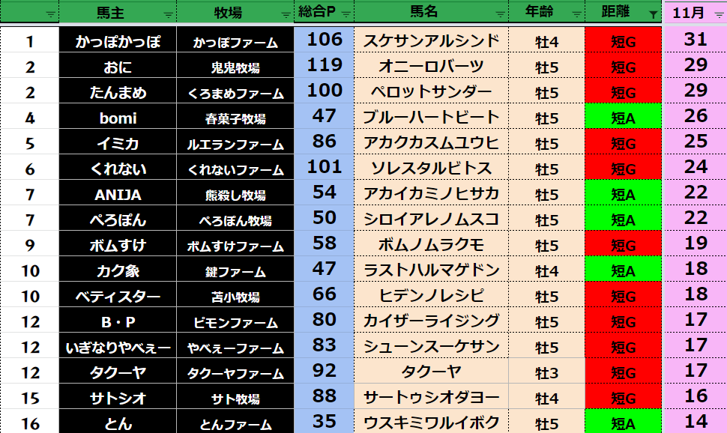Open the first rank column filter dropdown
Viewport: 727px width, 433px height.
pos(50,14)
